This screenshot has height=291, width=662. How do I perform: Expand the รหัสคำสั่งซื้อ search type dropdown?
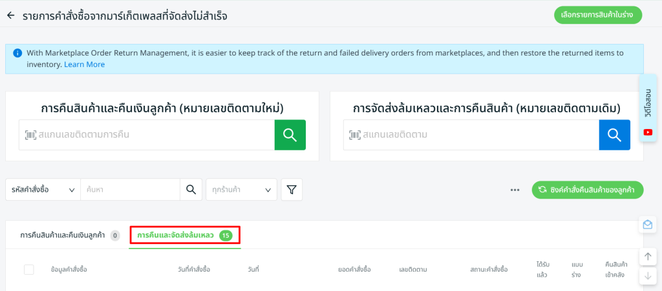coord(43,190)
